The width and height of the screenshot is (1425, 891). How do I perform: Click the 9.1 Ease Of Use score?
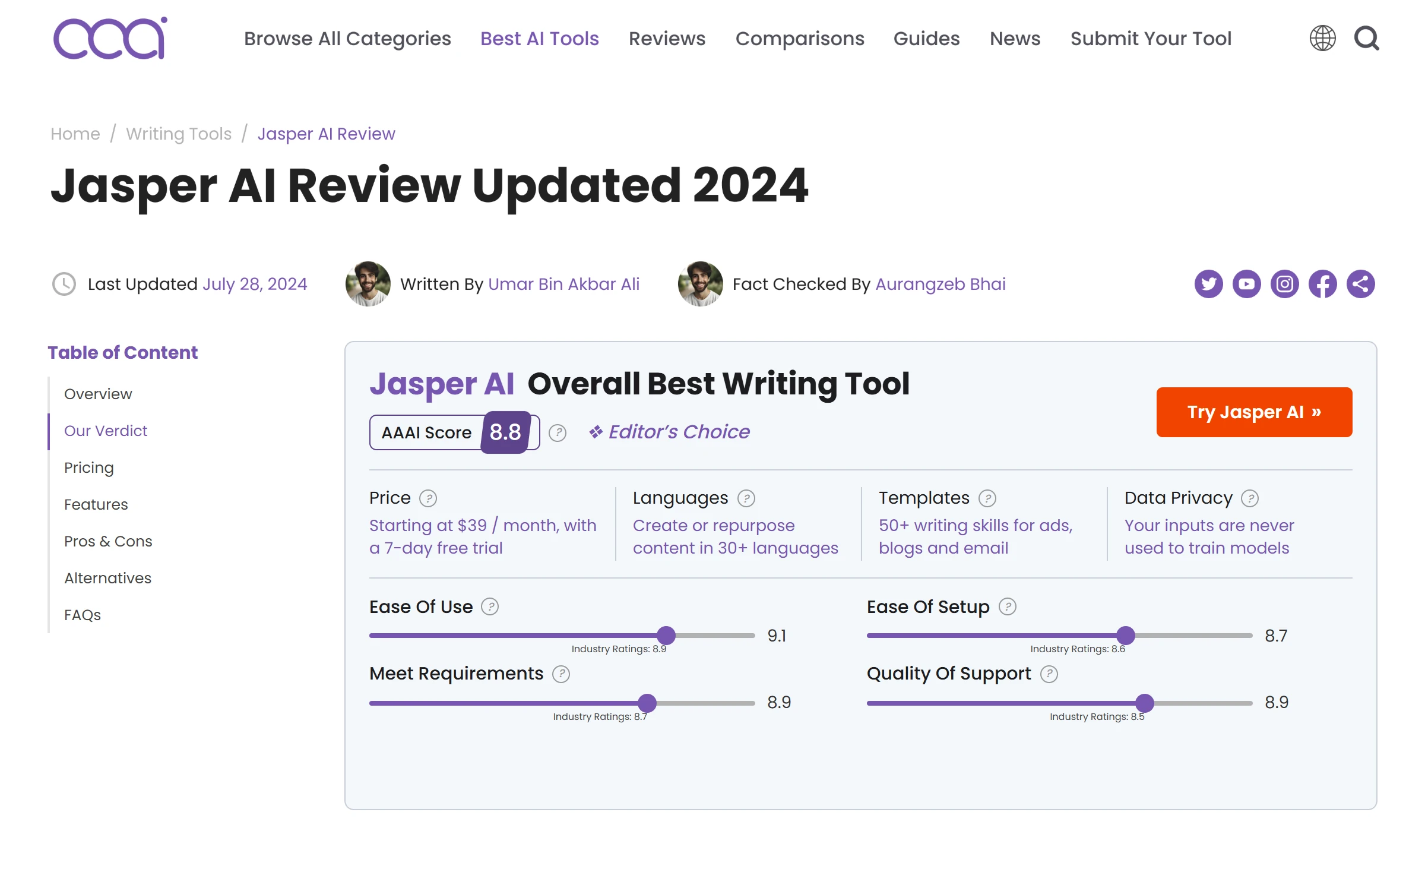tap(777, 636)
